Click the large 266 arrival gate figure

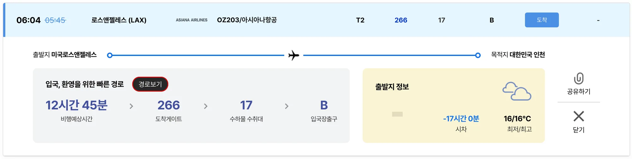[x=168, y=105]
